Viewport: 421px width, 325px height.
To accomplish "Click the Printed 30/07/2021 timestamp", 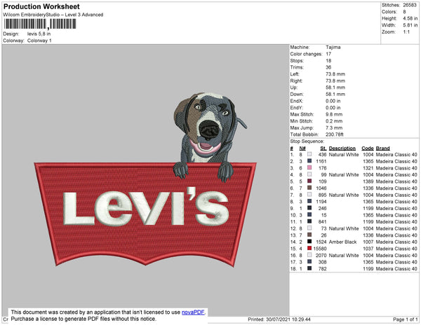I will (279, 319).
